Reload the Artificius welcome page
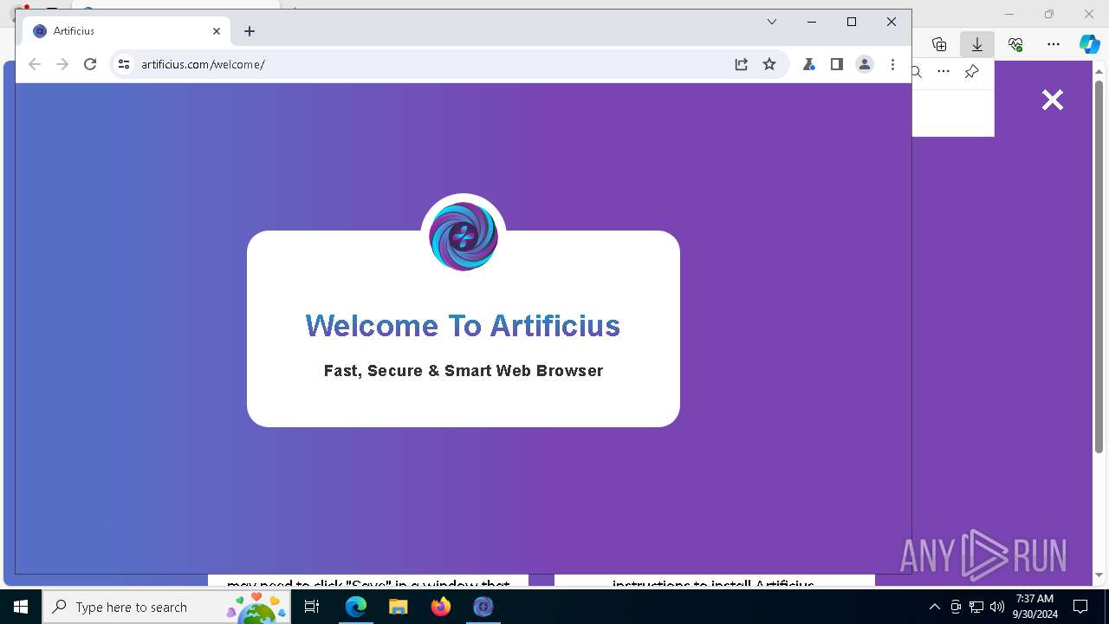 (x=90, y=64)
